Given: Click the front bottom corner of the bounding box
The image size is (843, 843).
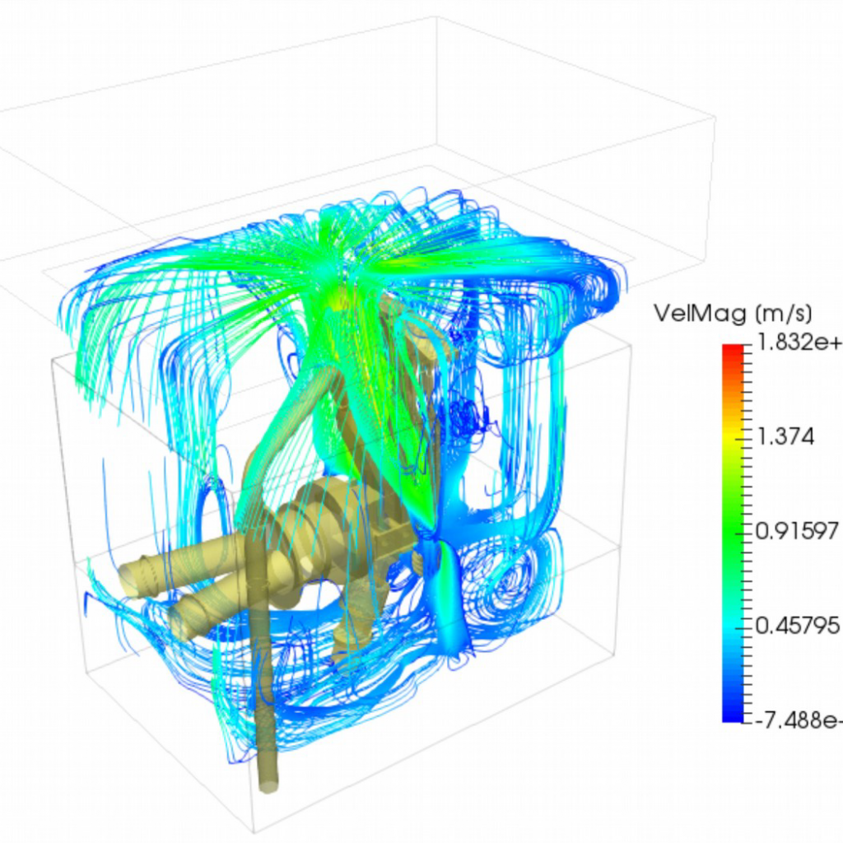Looking at the screenshot, I should coord(253,830).
